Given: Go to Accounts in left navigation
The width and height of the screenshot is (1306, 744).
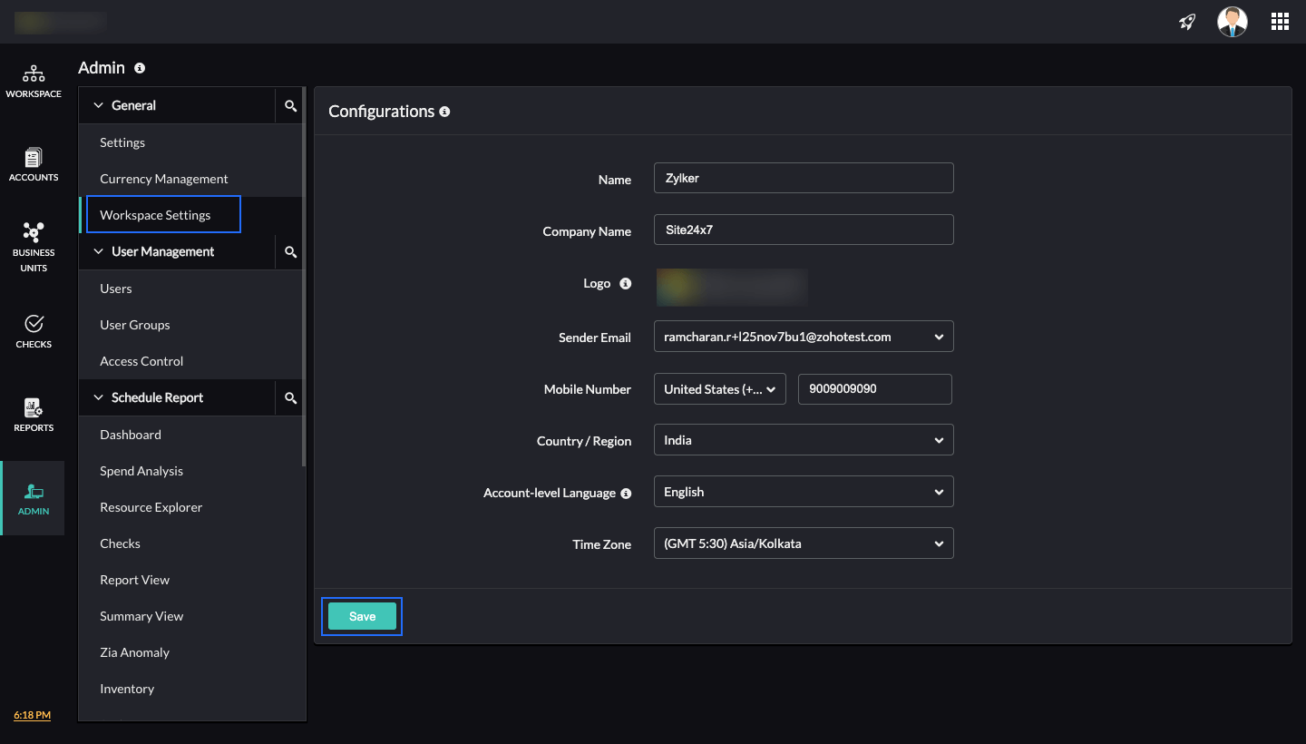Looking at the screenshot, I should point(34,164).
